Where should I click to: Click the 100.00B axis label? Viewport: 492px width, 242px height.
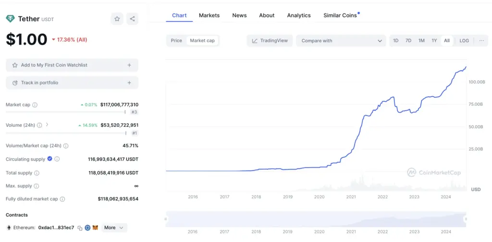[x=477, y=82]
